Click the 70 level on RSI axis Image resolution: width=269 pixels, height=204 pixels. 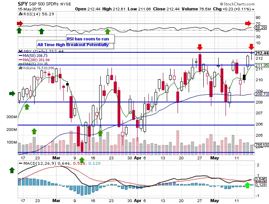pyautogui.click(x=258, y=24)
